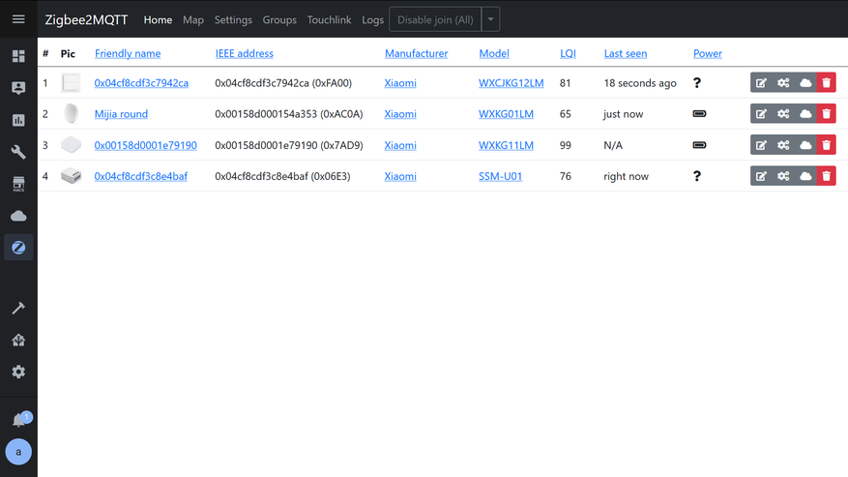Click Disable join (All) button
This screenshot has height=477, width=848.
pos(435,19)
